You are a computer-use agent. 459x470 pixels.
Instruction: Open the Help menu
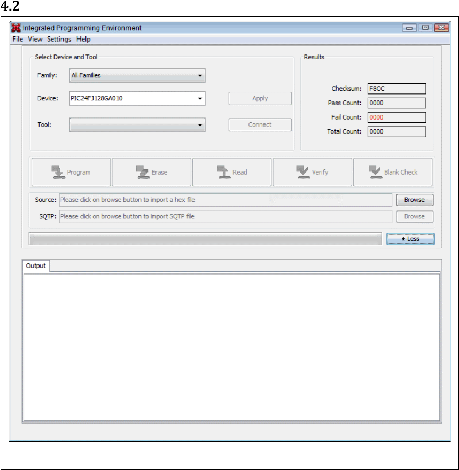click(83, 40)
